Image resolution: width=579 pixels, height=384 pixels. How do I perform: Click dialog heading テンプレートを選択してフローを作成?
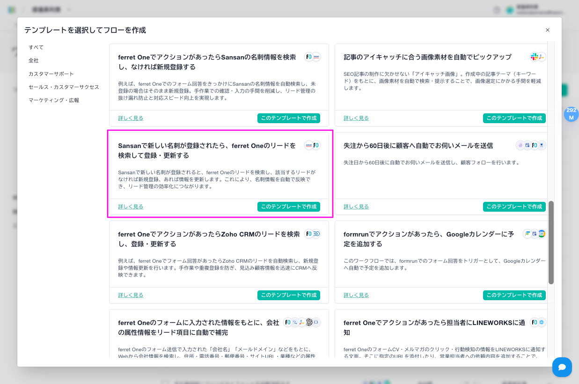(x=85, y=30)
